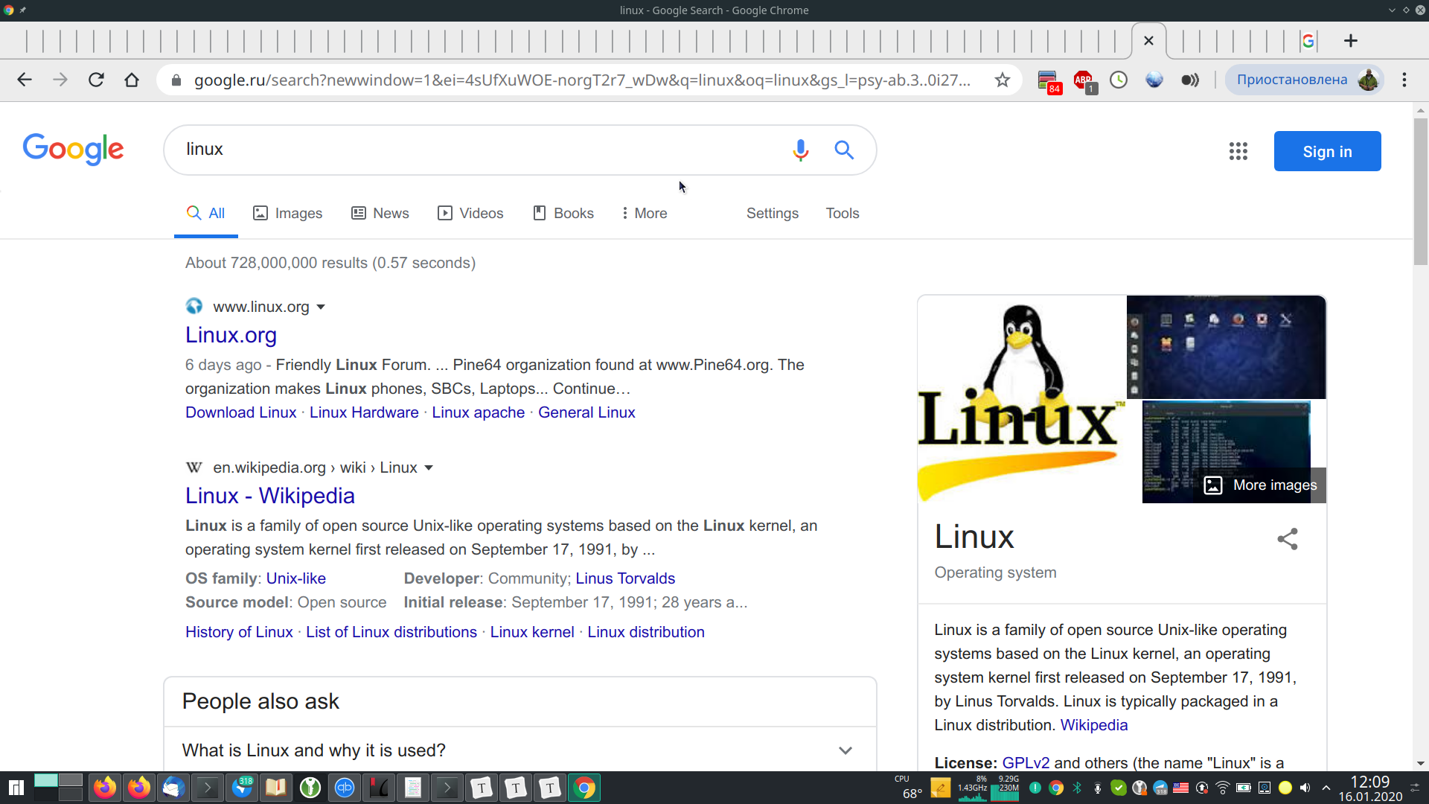Switch to the Videos tab
The image size is (1429, 804).
click(x=470, y=213)
